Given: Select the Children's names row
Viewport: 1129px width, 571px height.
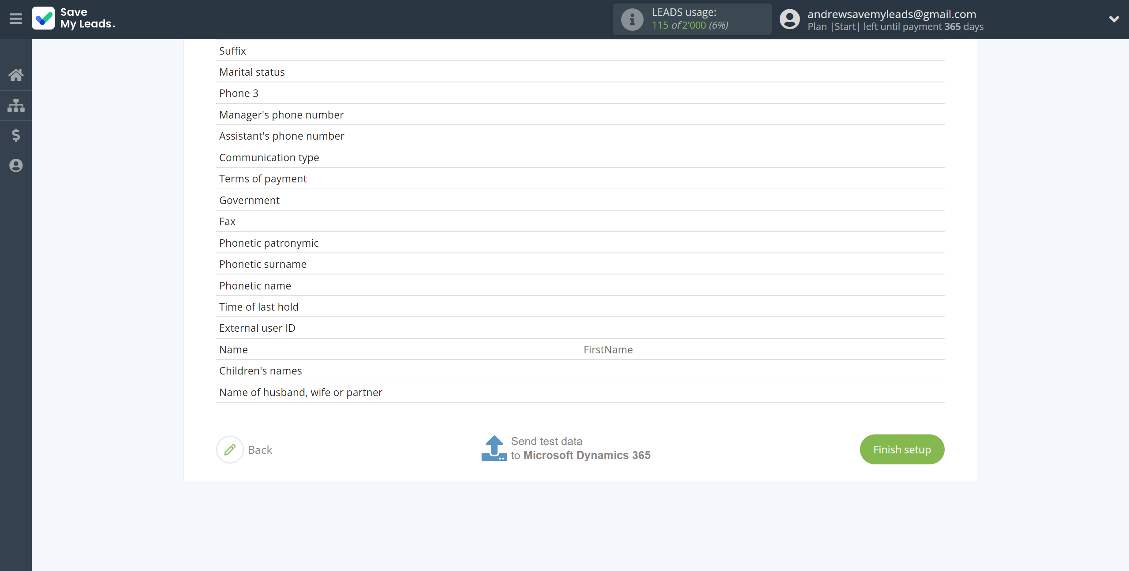Looking at the screenshot, I should tap(580, 371).
